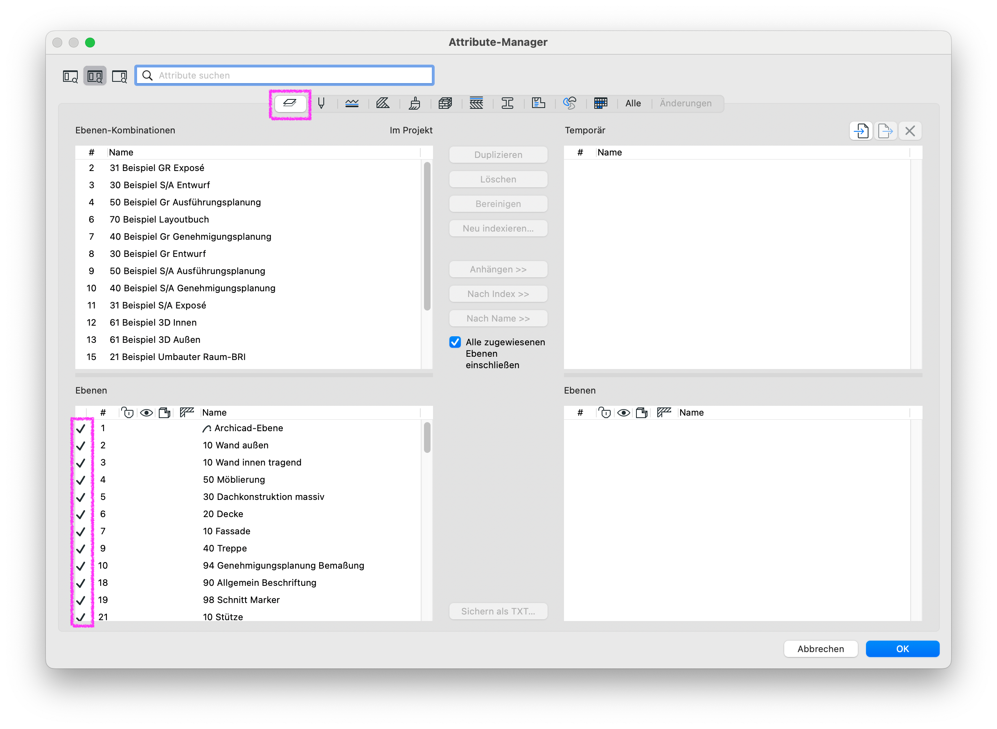Show only the project panel layout
This screenshot has width=997, height=729.
click(70, 76)
